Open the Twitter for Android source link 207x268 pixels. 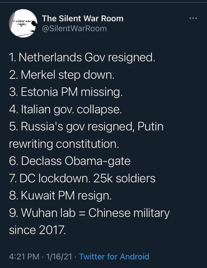114,257
